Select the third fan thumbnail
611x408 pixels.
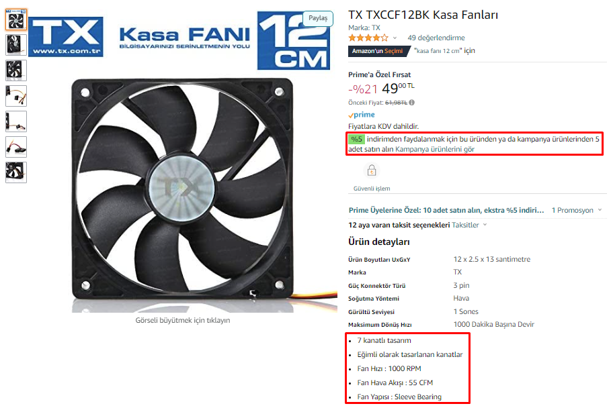coord(16,70)
